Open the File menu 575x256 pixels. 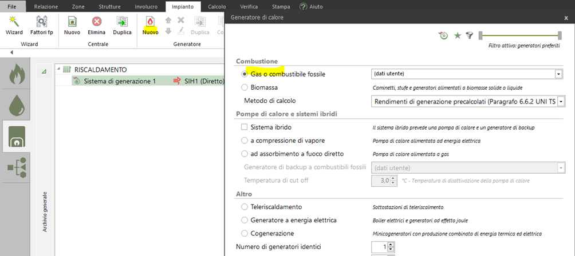tap(13, 6)
